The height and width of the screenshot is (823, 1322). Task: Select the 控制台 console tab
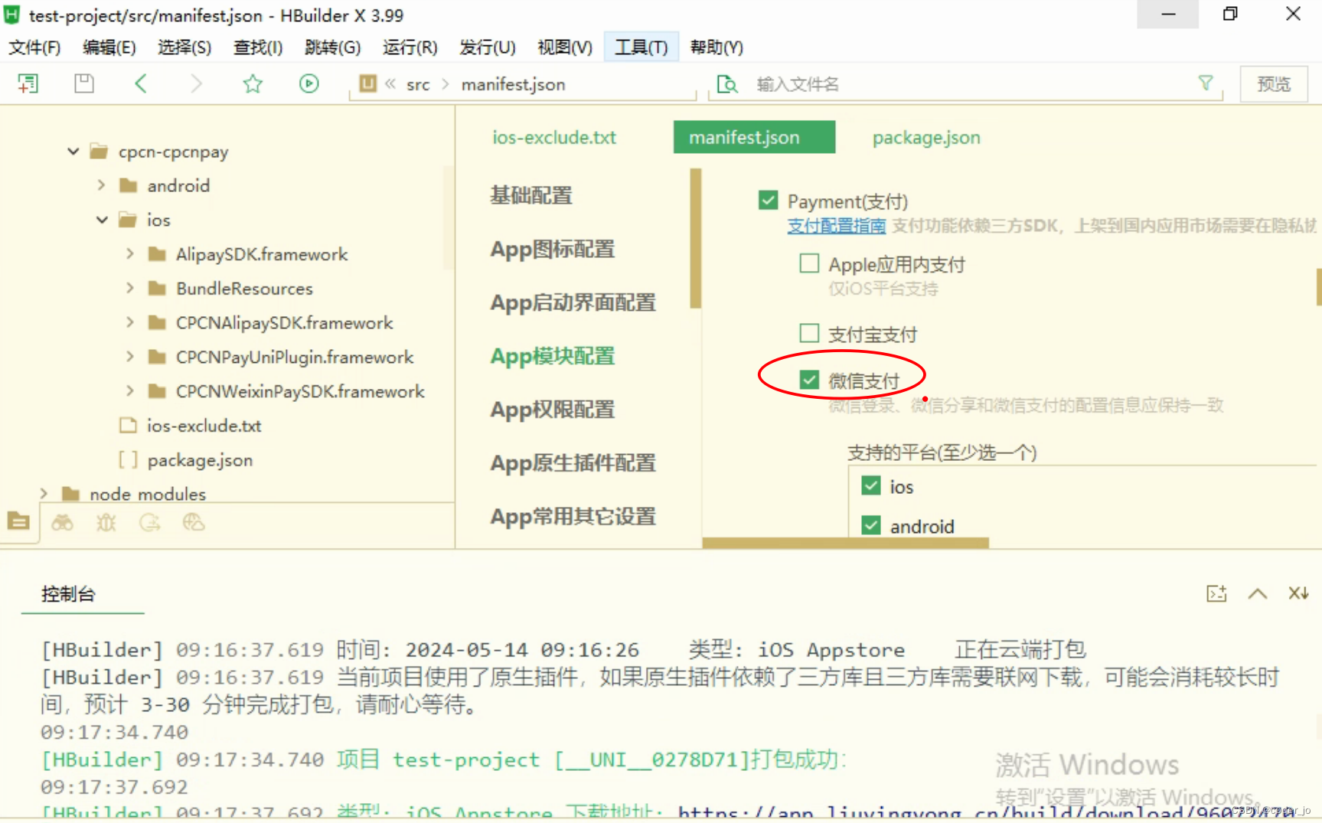pyautogui.click(x=69, y=594)
